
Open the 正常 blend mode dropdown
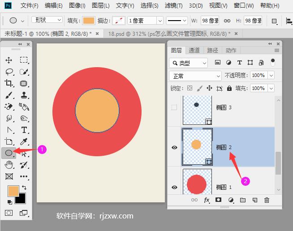pyautogui.click(x=195, y=76)
